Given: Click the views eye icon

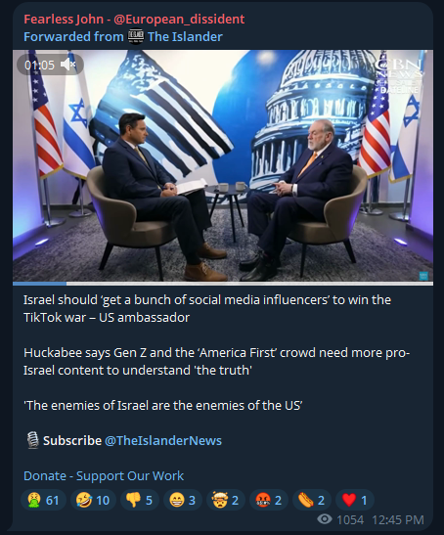Looking at the screenshot, I should tap(325, 519).
